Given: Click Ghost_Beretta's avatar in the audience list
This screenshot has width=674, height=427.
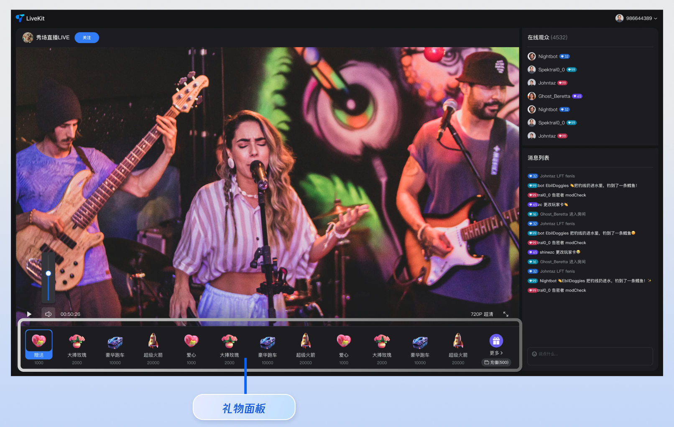Looking at the screenshot, I should tap(531, 96).
